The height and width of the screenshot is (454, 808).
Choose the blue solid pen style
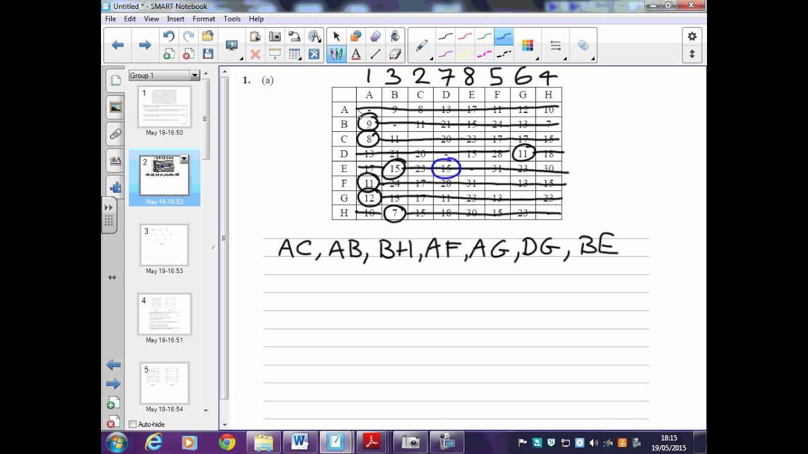[504, 37]
